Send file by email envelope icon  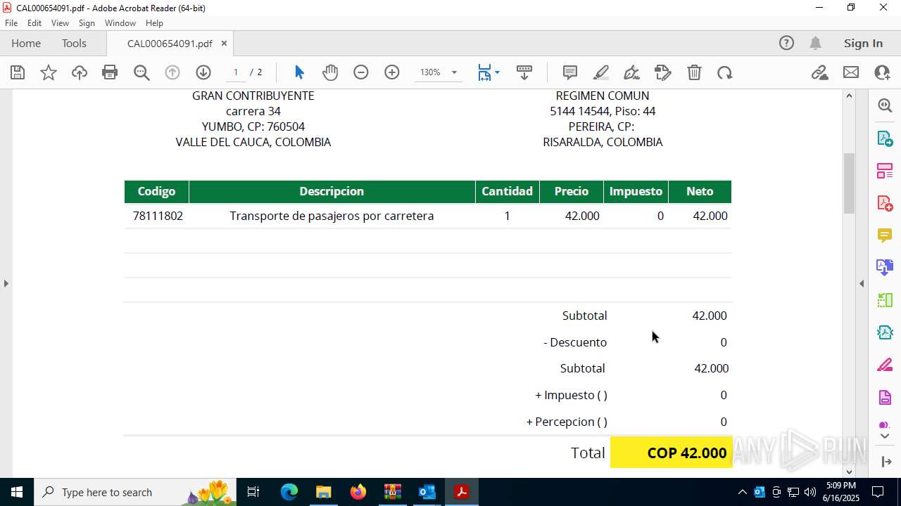coord(851,72)
